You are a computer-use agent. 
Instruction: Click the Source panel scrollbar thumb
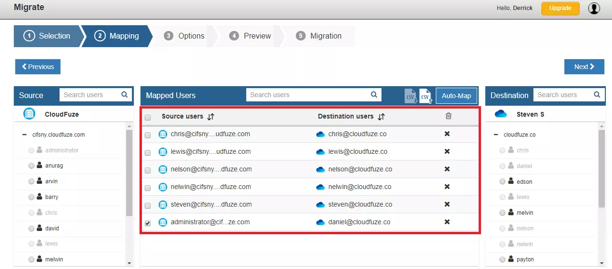129,173
